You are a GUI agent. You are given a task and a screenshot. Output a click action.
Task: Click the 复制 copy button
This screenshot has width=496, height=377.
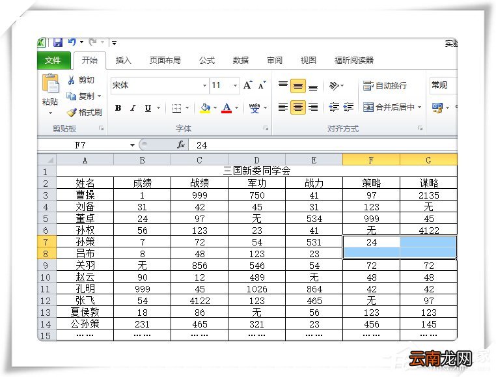pos(80,96)
